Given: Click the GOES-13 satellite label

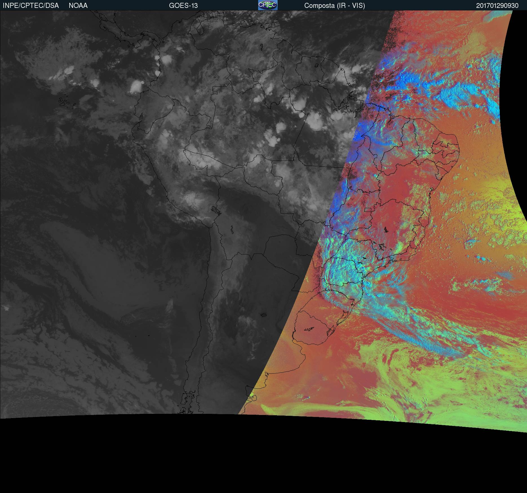Looking at the screenshot, I should 183,6.
